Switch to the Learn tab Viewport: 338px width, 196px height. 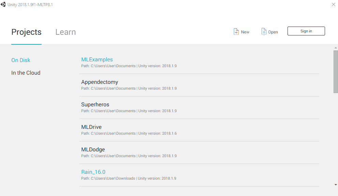[65, 32]
